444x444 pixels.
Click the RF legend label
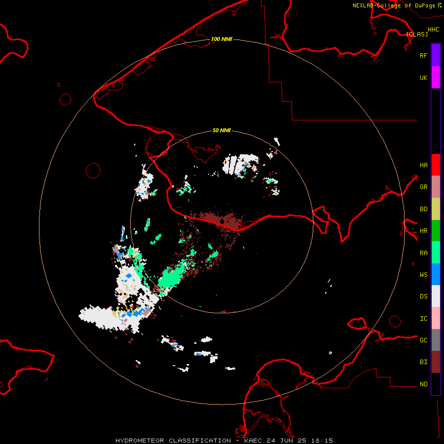coord(423,55)
